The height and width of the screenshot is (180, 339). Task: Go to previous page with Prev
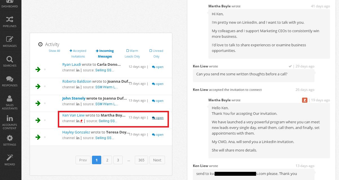83,160
